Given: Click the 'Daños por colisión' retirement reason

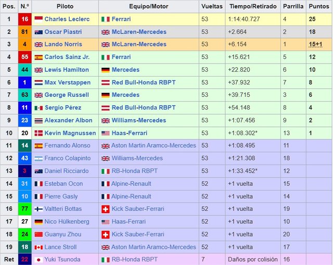Looking at the screenshot, I should pyautogui.click(x=253, y=259).
